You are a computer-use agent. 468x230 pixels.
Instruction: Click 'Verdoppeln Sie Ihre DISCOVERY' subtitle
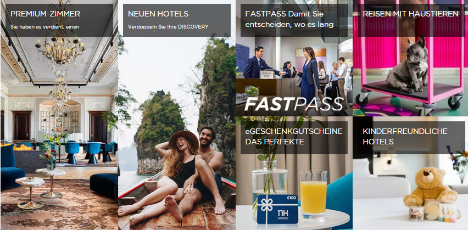[168, 27]
